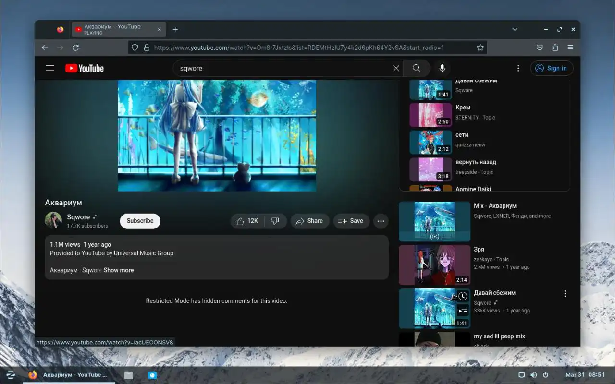Switch to Аквариум YouTube tab
Screen dimensions: 615x384
(119, 30)
